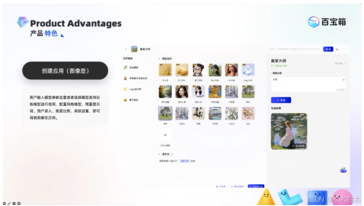Click the 莫奈大师 app avatar in header
The image size is (364, 206).
[134, 49]
